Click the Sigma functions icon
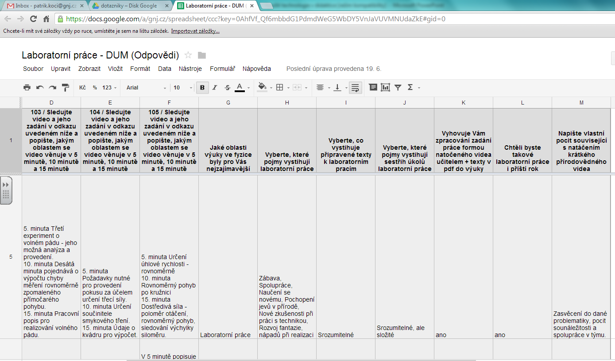This screenshot has height=361, width=615. click(x=410, y=88)
